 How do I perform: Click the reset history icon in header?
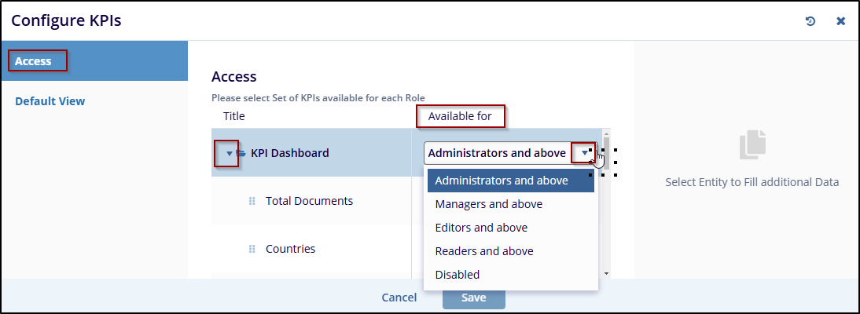(x=810, y=21)
